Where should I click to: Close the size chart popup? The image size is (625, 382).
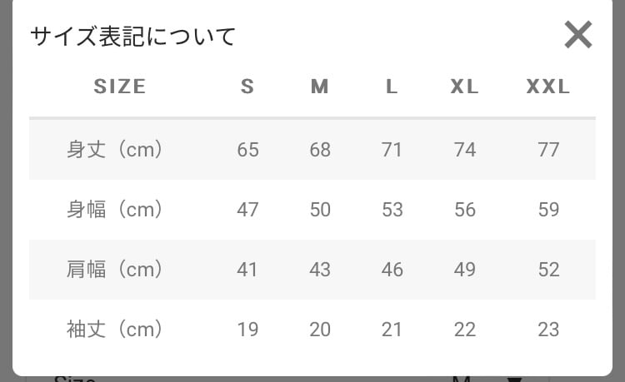[x=577, y=36]
